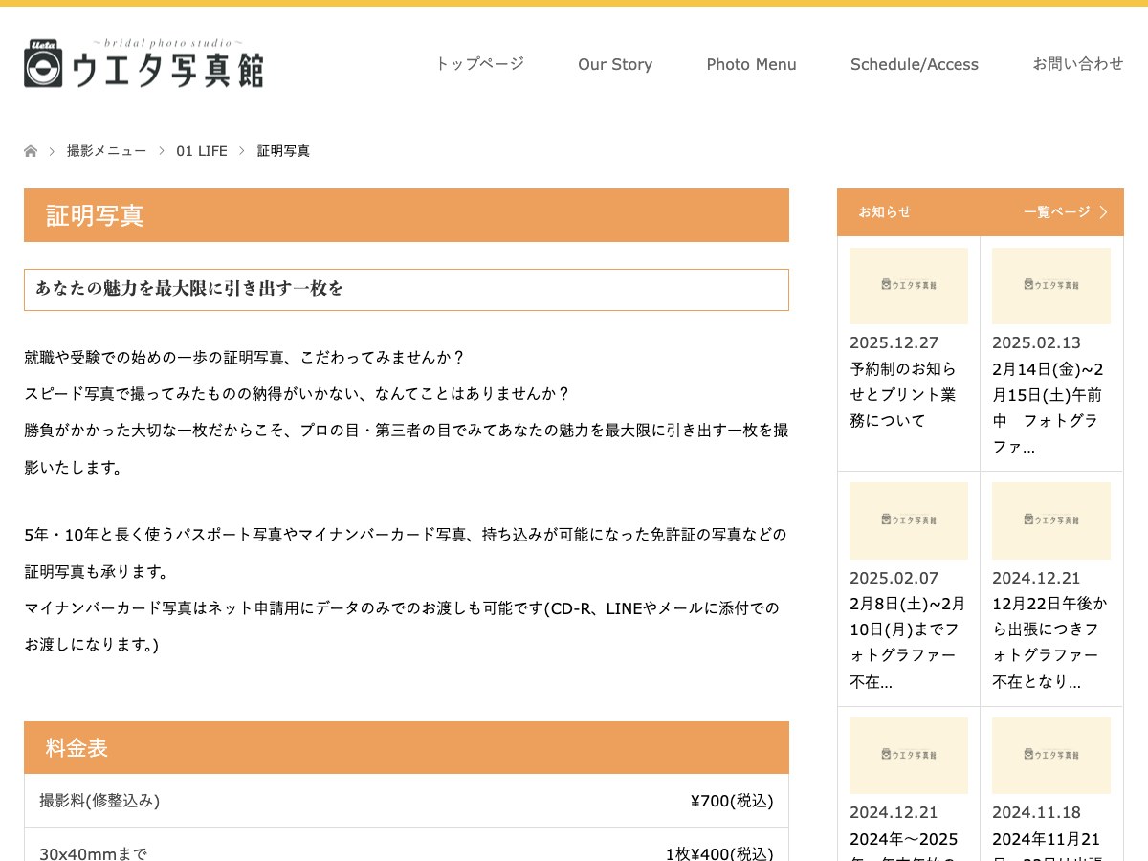Click the 30x40mmまで row label

93,852
